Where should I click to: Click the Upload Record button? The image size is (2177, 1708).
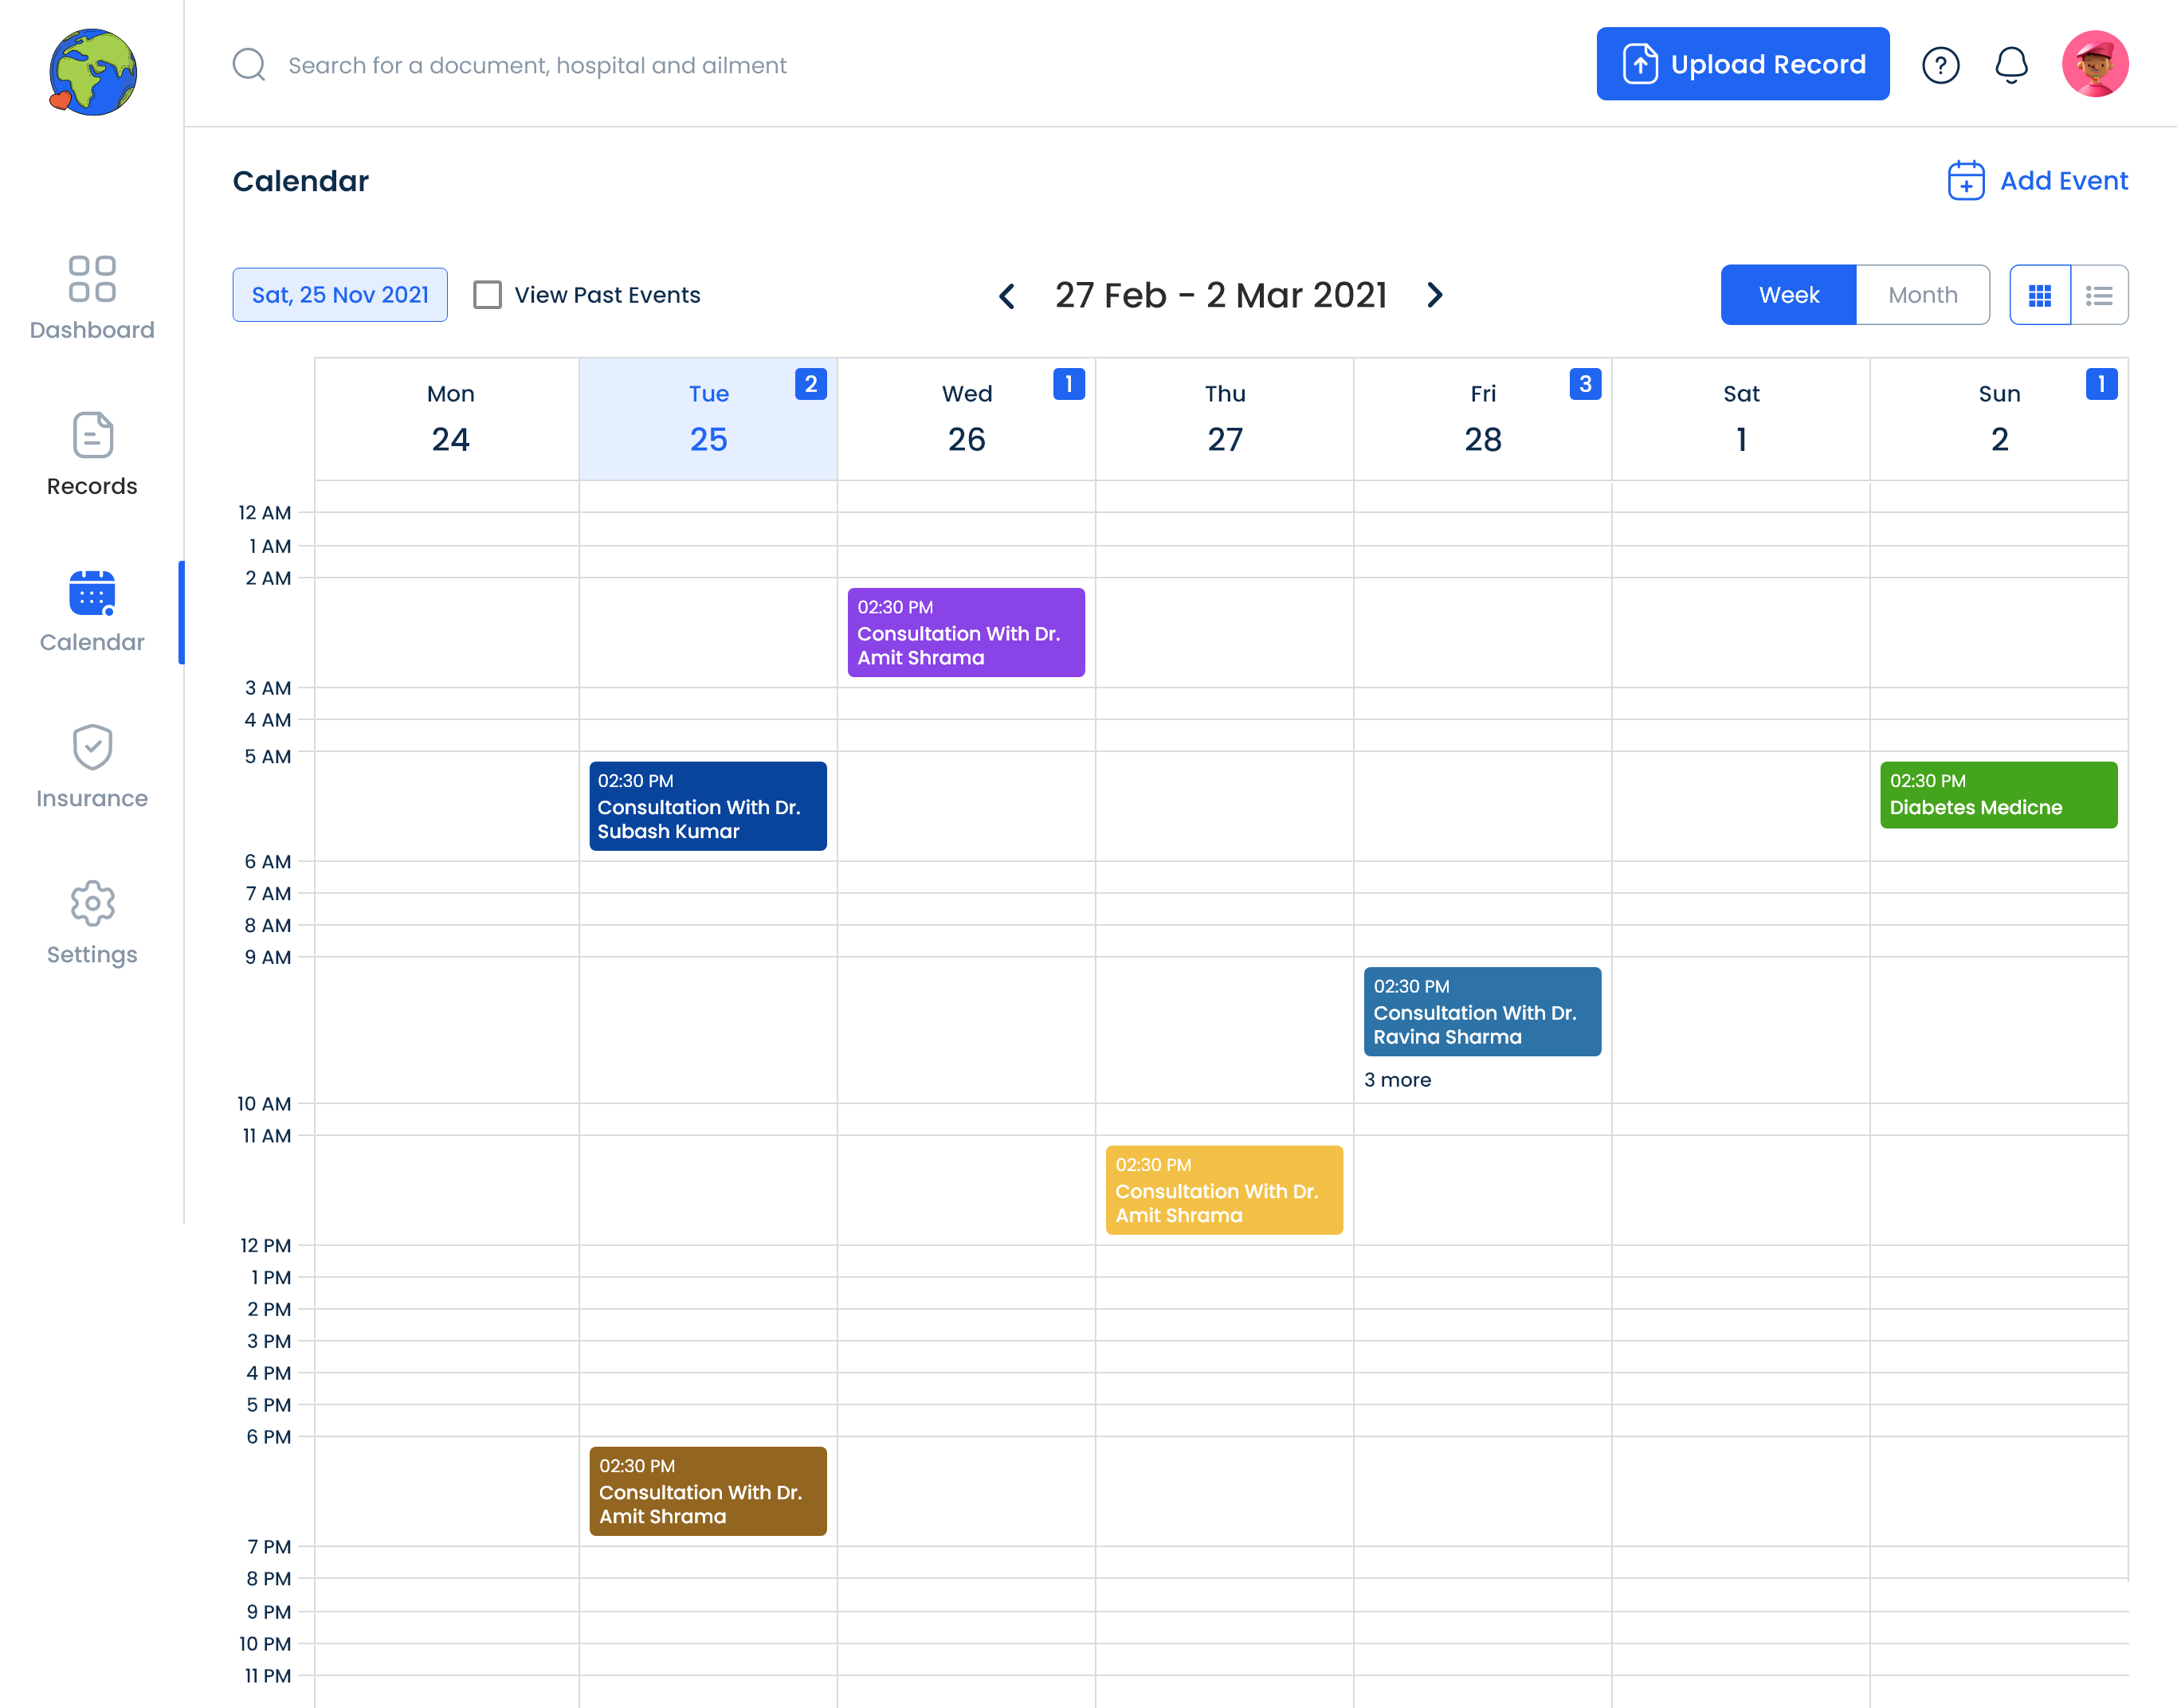[x=1742, y=64]
